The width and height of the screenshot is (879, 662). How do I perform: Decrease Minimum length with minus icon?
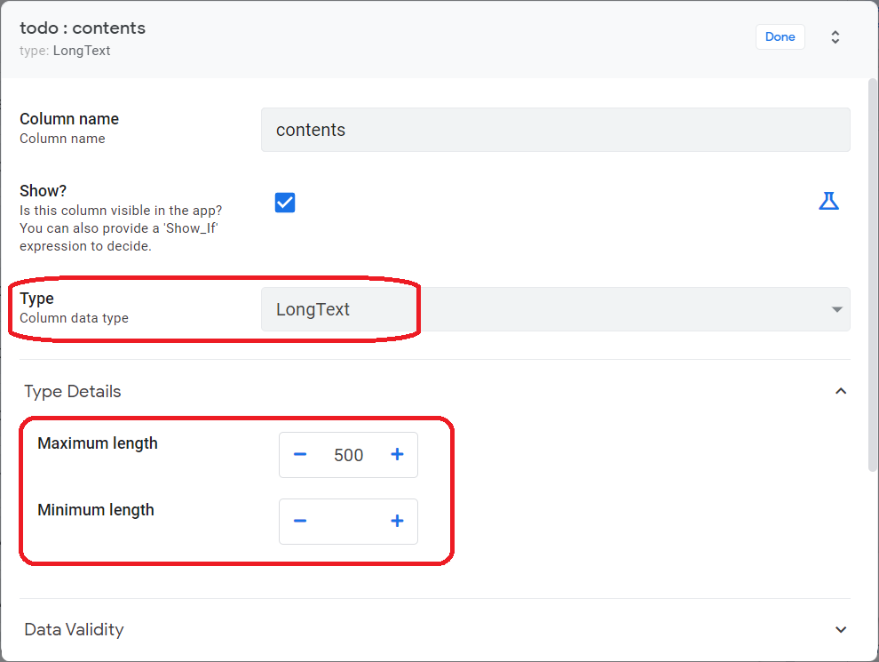300,522
